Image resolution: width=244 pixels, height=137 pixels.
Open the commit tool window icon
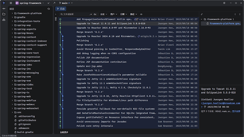pyautogui.click(x=4, y=9)
